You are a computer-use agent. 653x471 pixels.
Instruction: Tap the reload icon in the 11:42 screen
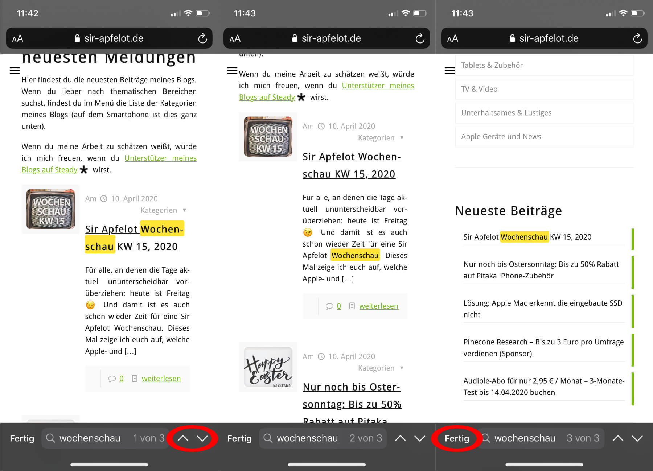tap(202, 38)
